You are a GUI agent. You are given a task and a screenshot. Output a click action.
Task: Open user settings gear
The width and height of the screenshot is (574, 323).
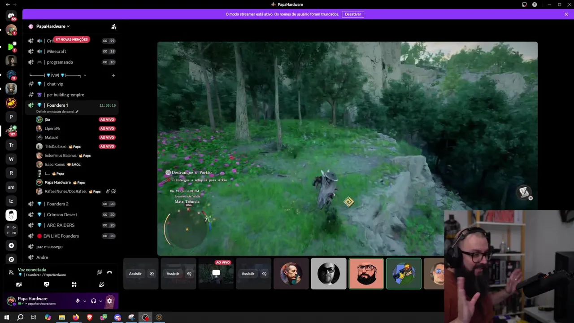coord(109,301)
